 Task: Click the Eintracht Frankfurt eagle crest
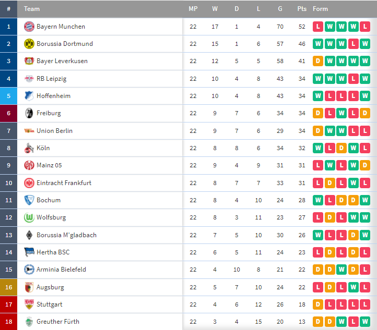click(29, 183)
